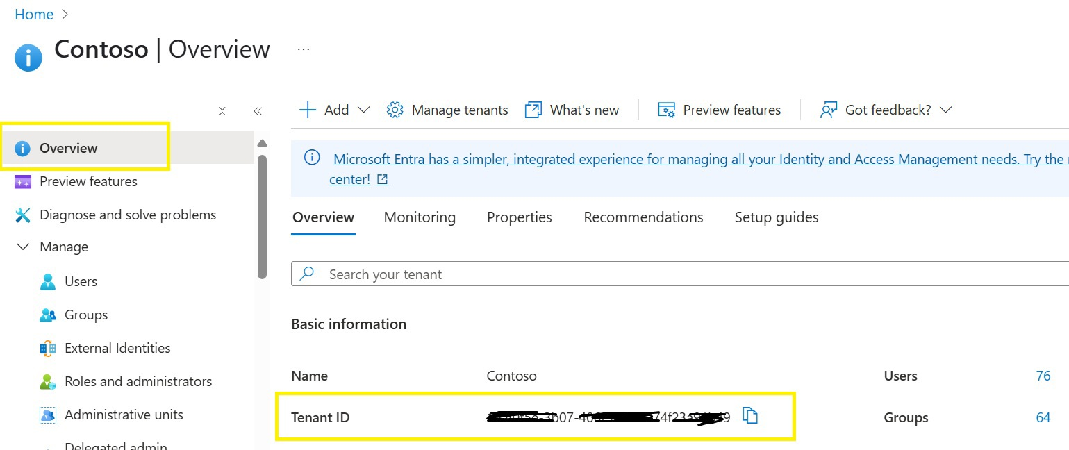Image resolution: width=1069 pixels, height=450 pixels.
Task: Click the info icon in the Entra banner
Action: (312, 158)
